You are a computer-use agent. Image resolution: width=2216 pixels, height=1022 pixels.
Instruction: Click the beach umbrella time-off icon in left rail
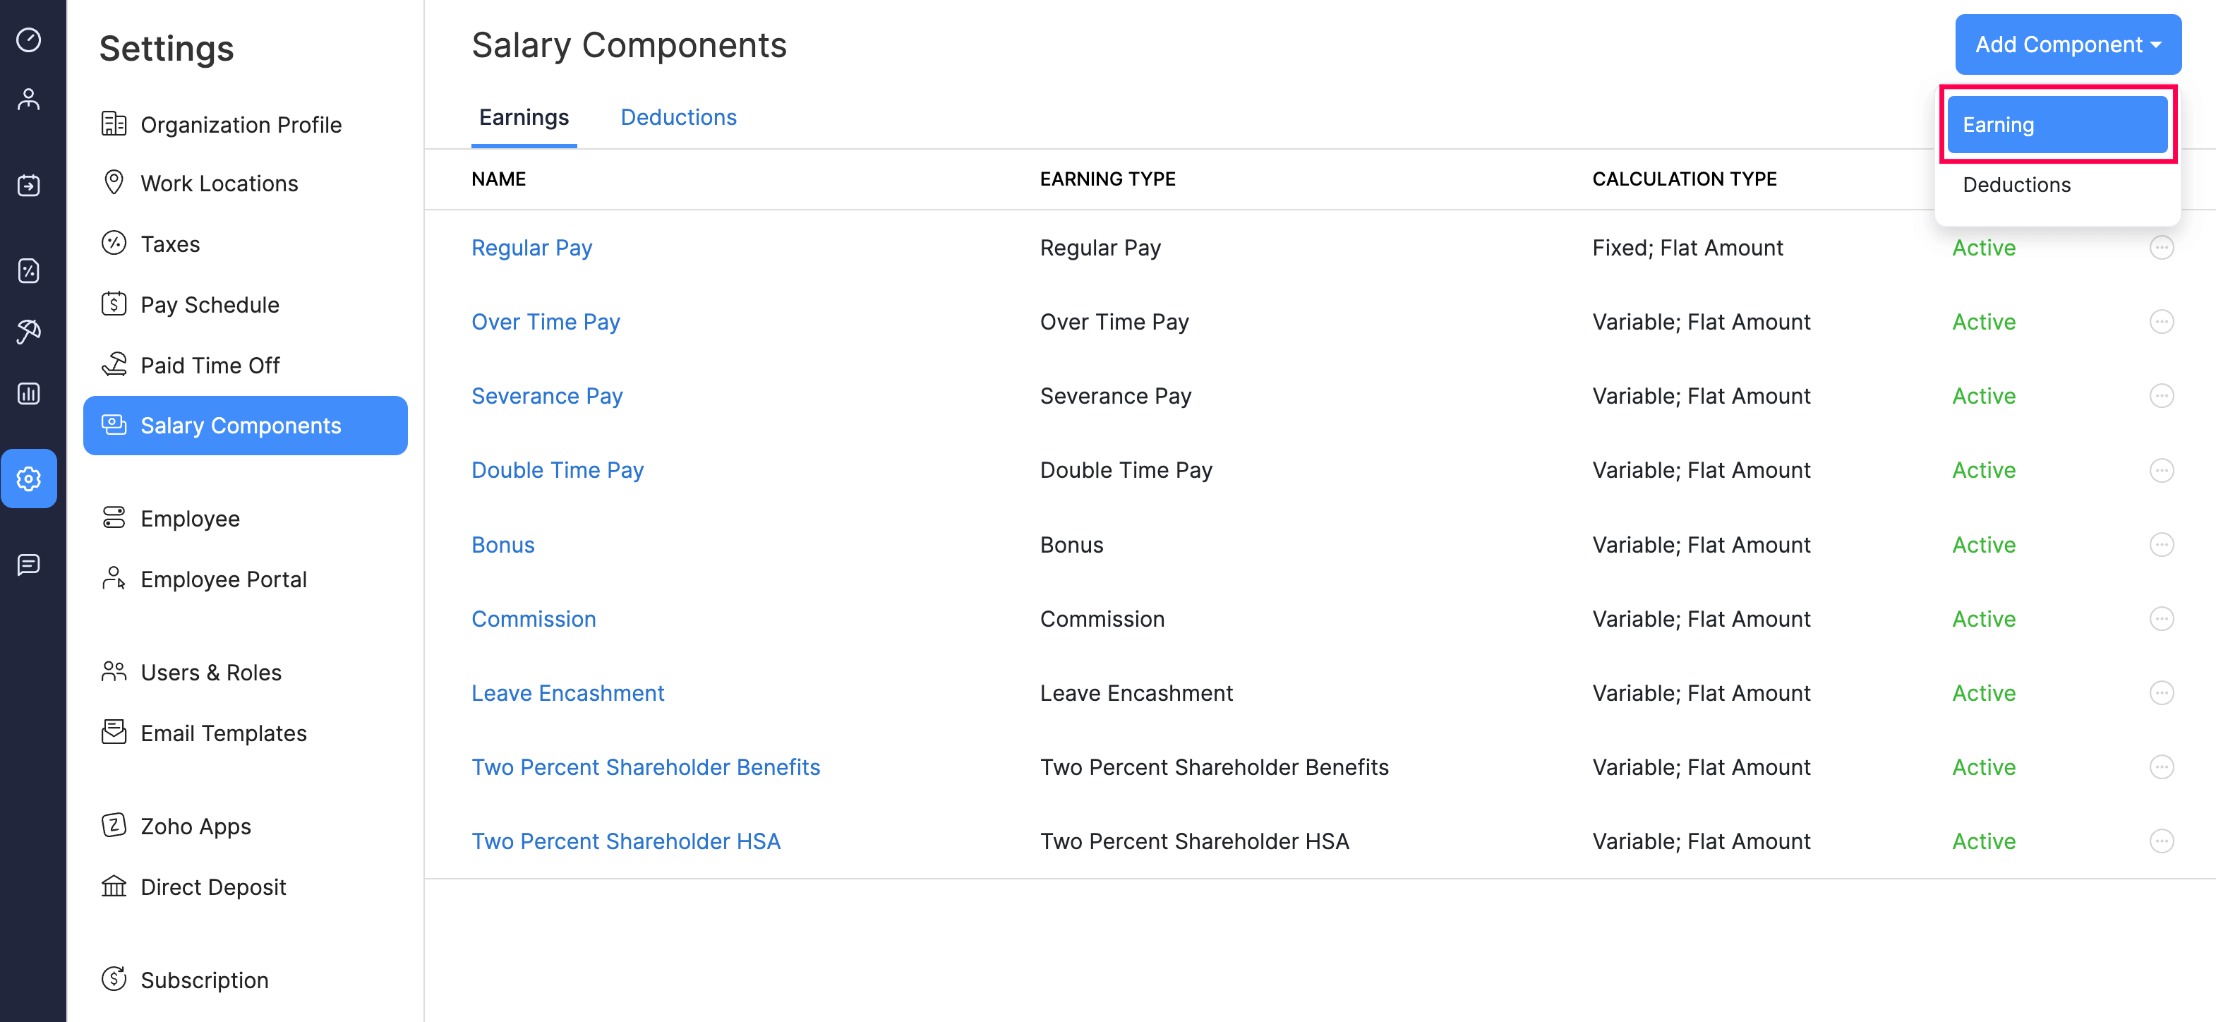click(x=29, y=331)
